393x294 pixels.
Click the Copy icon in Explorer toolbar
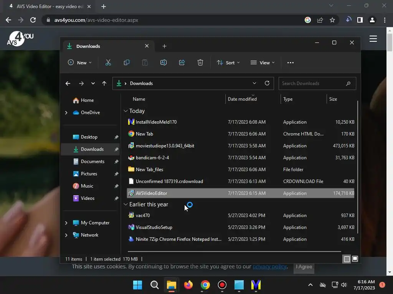(127, 62)
